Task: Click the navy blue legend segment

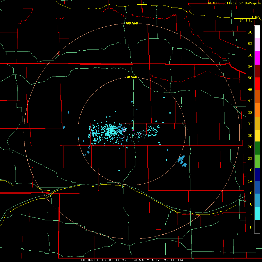Action: [x=257, y=174]
